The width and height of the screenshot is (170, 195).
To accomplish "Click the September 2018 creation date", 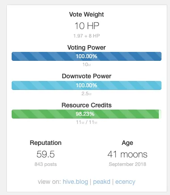I will click(x=127, y=164).
